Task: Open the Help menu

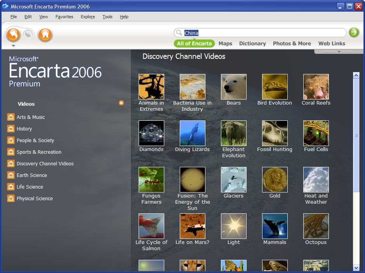Action: pos(124,17)
